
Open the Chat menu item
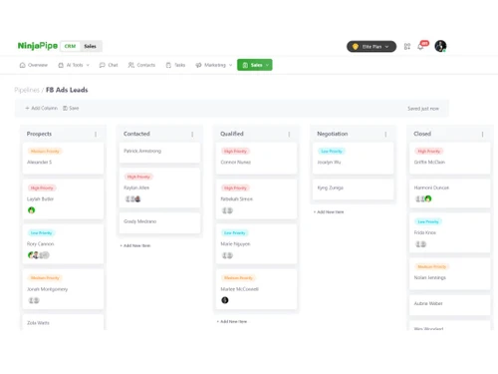point(109,65)
